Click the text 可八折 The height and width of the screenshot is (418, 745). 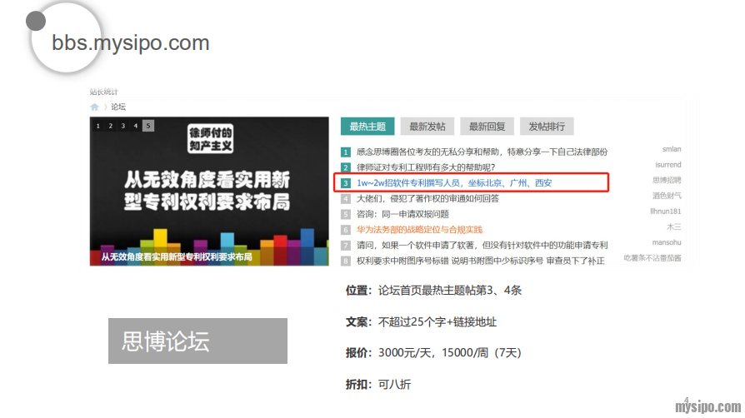[394, 384]
